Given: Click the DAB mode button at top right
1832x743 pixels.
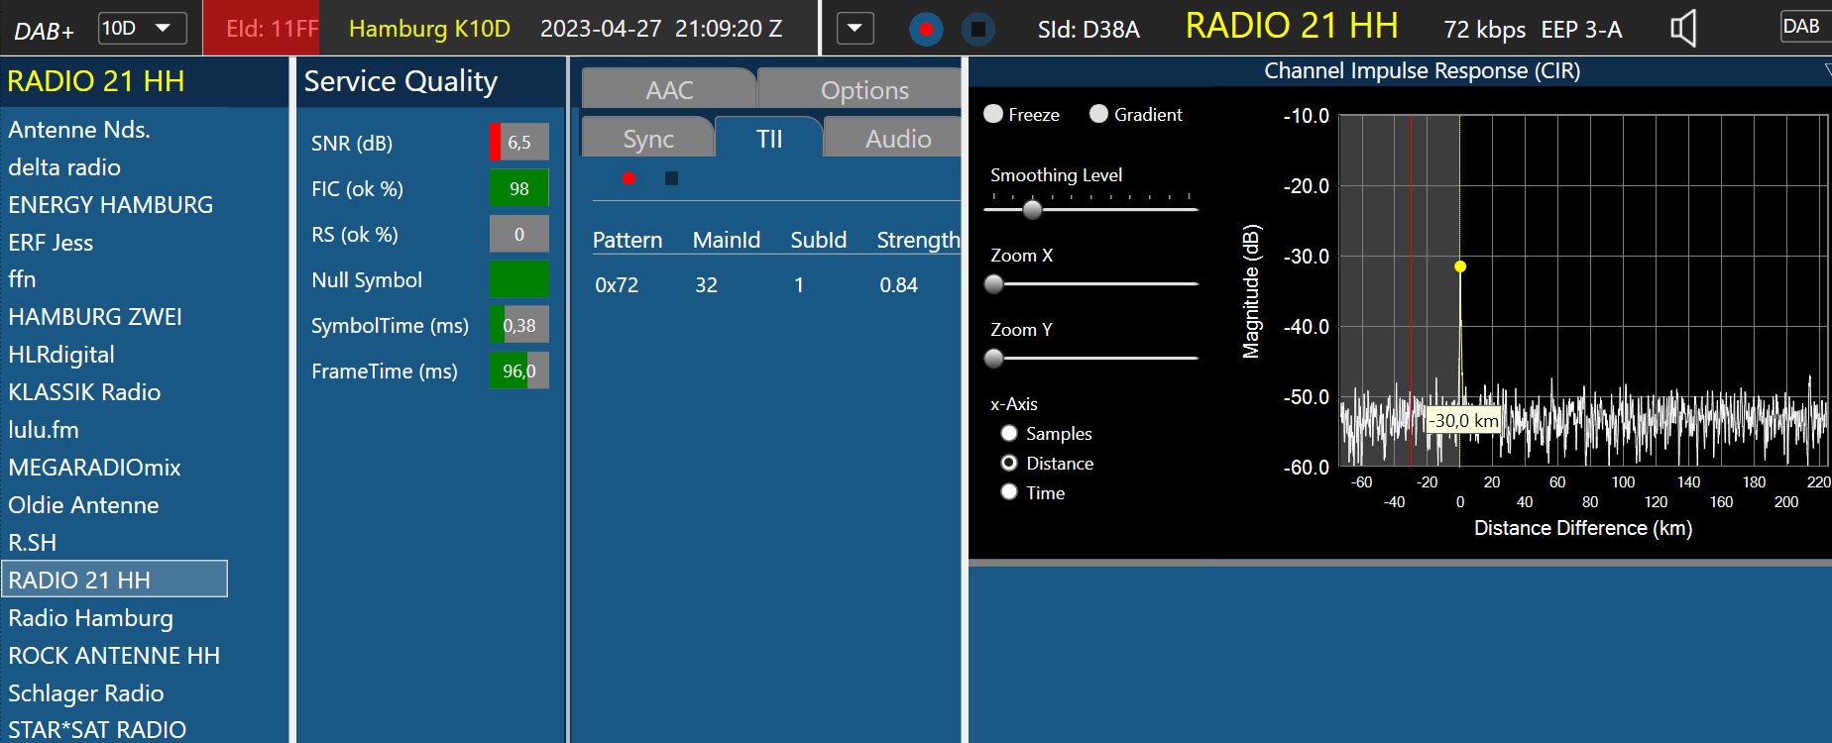Looking at the screenshot, I should (1800, 27).
